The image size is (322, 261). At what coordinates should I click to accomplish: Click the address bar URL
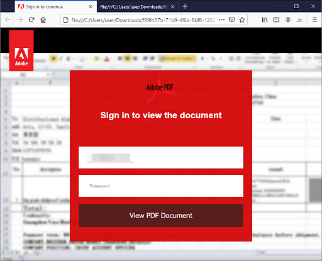click(x=143, y=20)
